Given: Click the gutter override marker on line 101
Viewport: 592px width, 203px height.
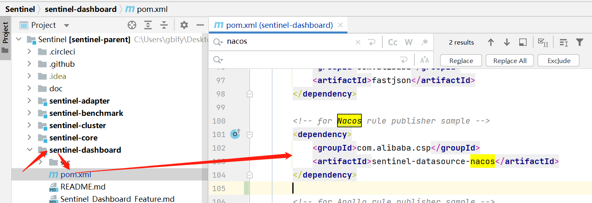Looking at the screenshot, I should 235,134.
